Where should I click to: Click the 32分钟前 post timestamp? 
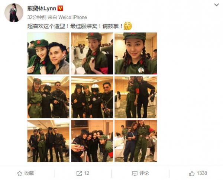click(x=37, y=17)
